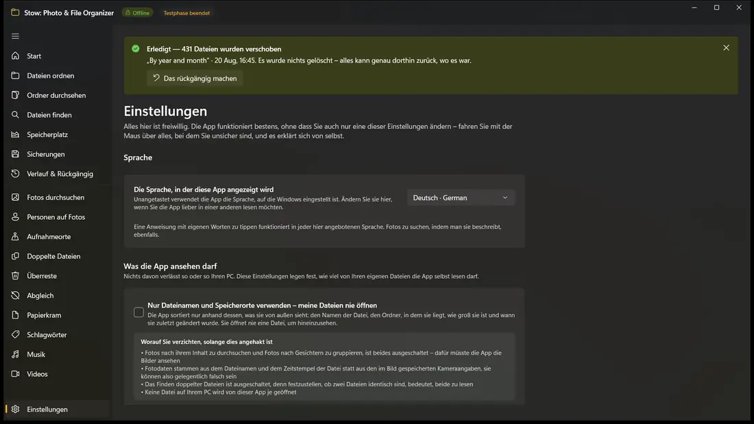754x424 pixels.
Task: Click the Doppelte Dateien copy icon
Action: pyautogui.click(x=15, y=256)
